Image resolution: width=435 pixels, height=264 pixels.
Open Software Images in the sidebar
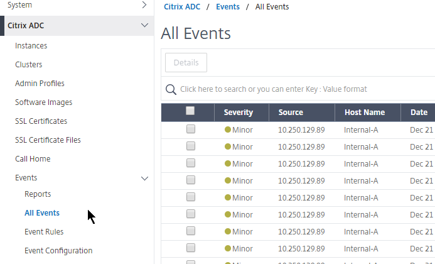43,102
